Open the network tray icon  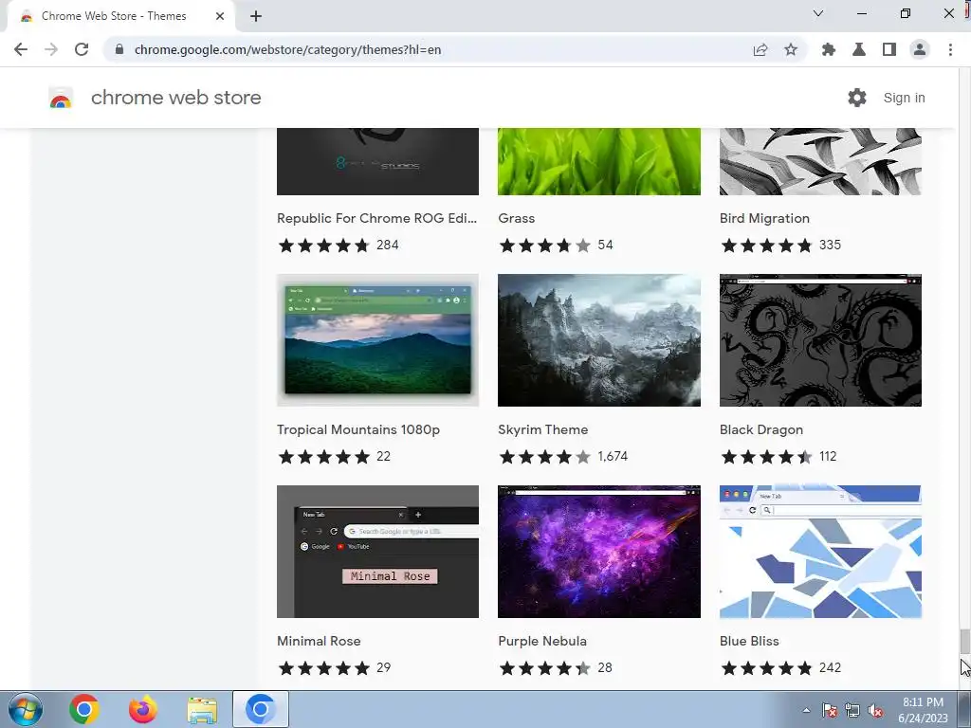(x=852, y=710)
